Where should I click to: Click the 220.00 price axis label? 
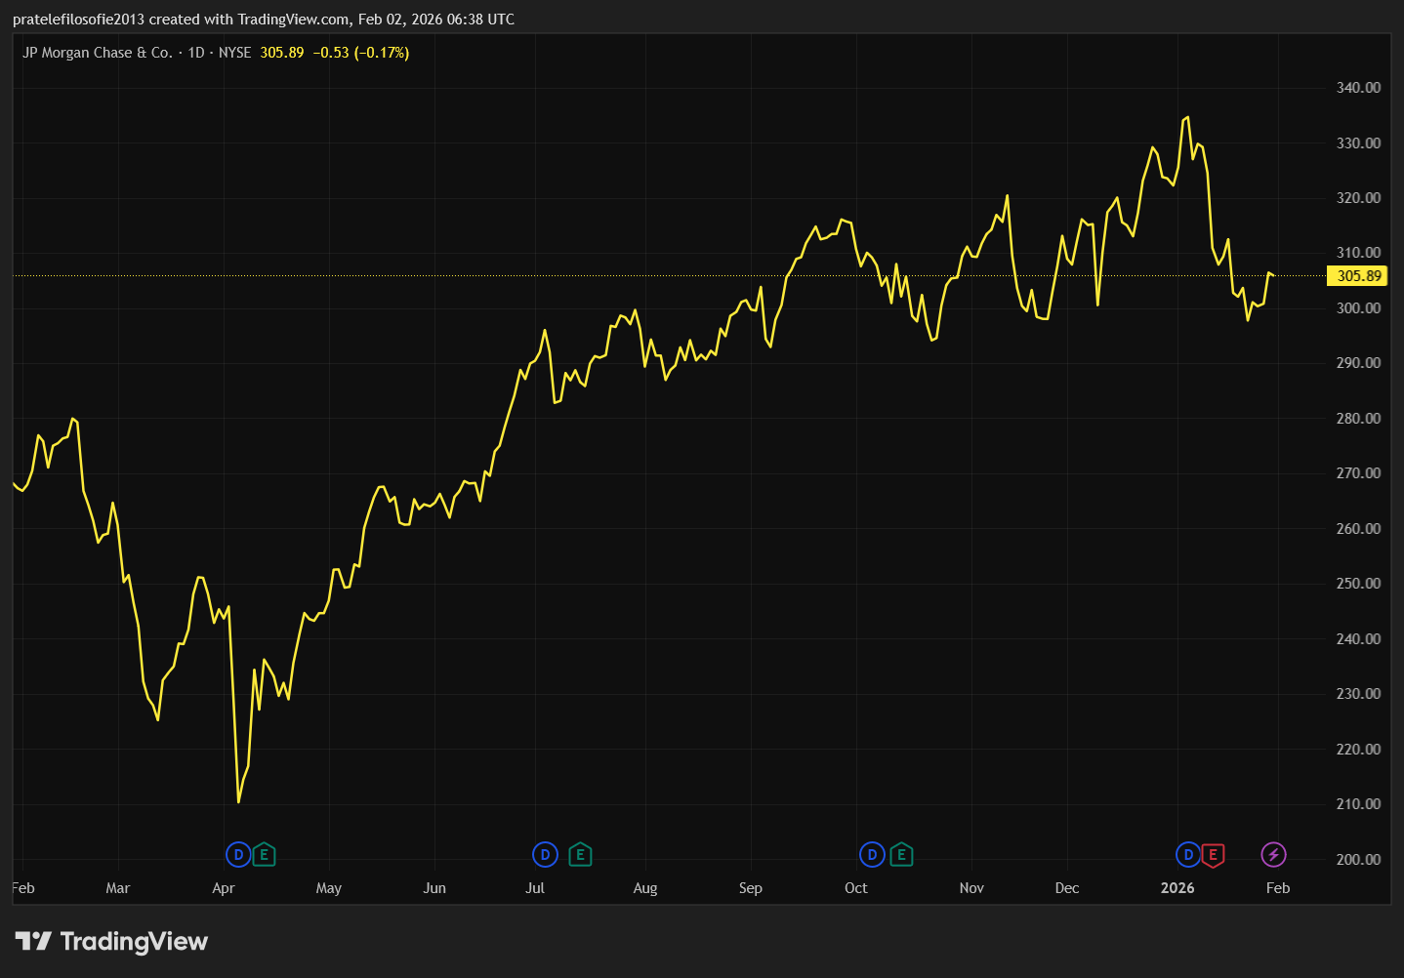pos(1358,750)
